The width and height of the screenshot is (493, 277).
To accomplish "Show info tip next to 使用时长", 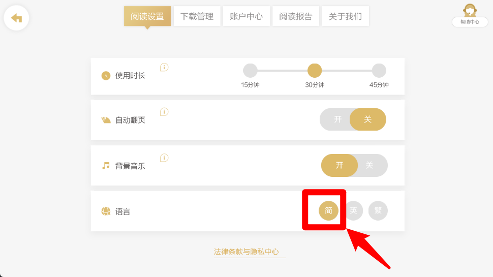I will point(164,67).
